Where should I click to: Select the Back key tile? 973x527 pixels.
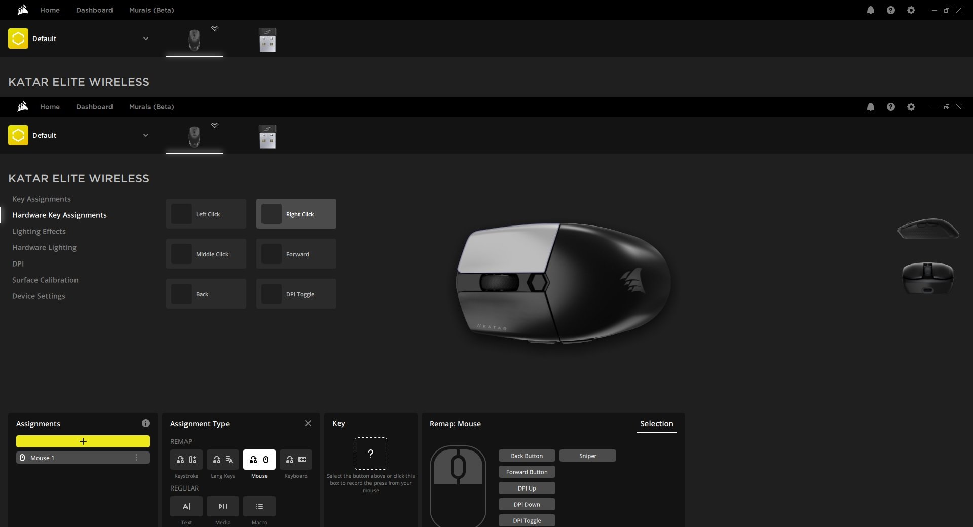pyautogui.click(x=206, y=294)
